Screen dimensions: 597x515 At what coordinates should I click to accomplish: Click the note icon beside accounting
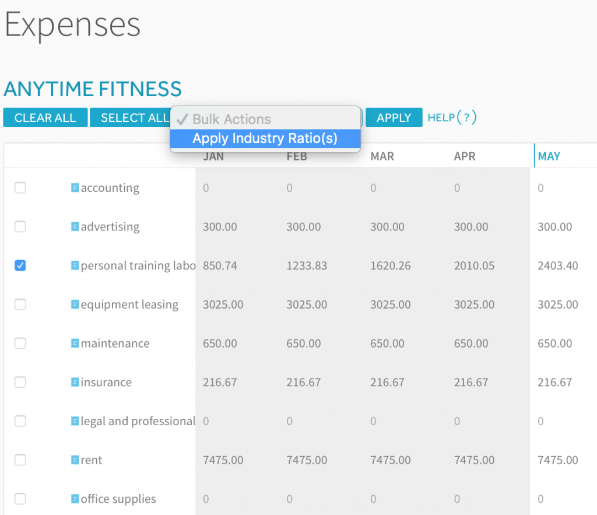click(x=75, y=188)
